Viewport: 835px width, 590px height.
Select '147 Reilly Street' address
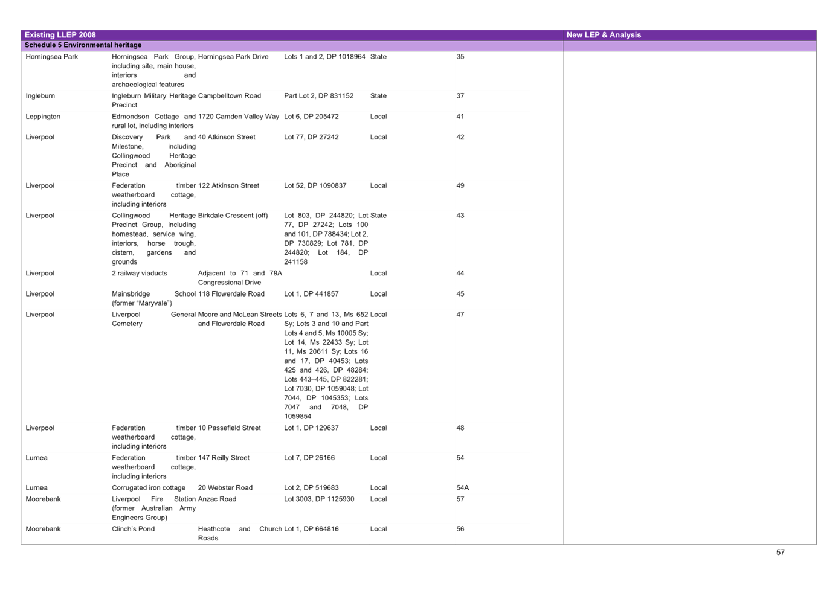pyautogui.click(x=224, y=458)
